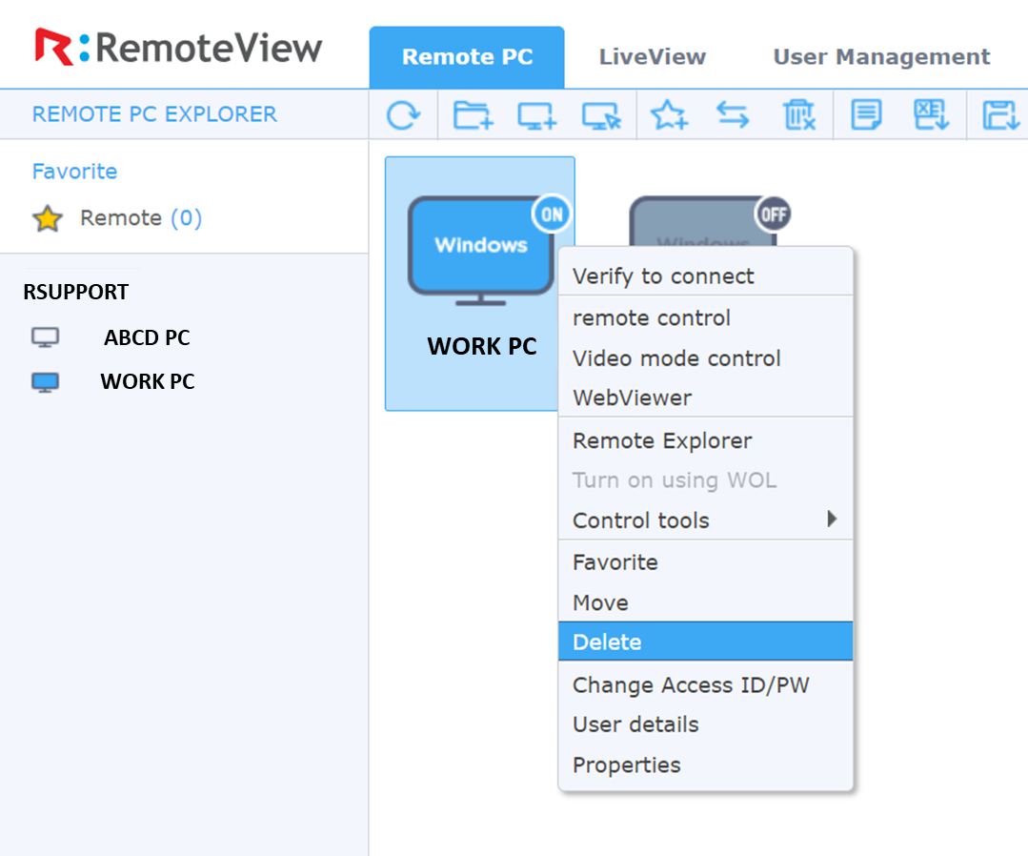Choose WebViewer in the context menu
The image size is (1028, 856).
705,398
